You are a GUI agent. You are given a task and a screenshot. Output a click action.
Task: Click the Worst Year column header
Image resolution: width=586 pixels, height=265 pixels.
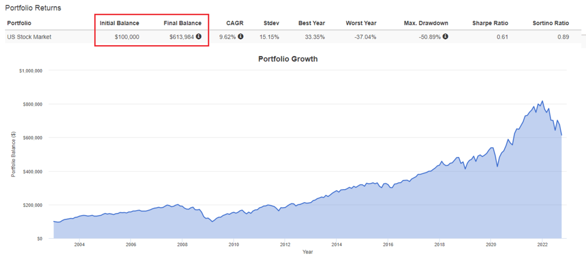point(361,23)
